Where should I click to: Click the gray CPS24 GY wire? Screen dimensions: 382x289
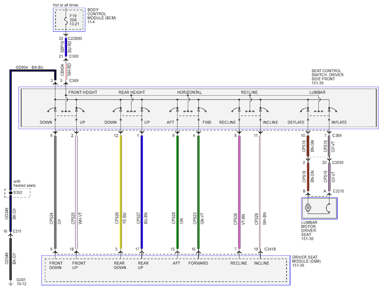(55, 192)
